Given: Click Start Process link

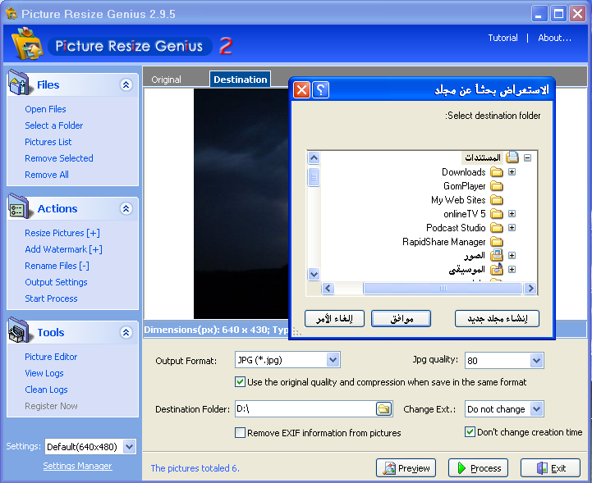Looking at the screenshot, I should point(51,298).
